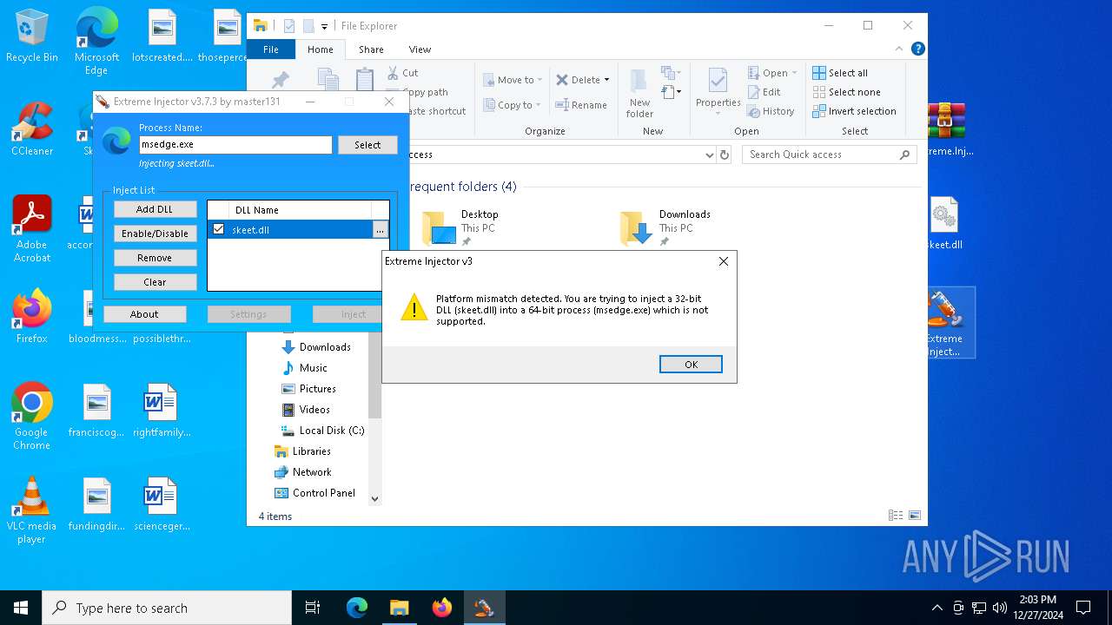Open the Windows Start menu
This screenshot has height=625, width=1112.
[21, 608]
